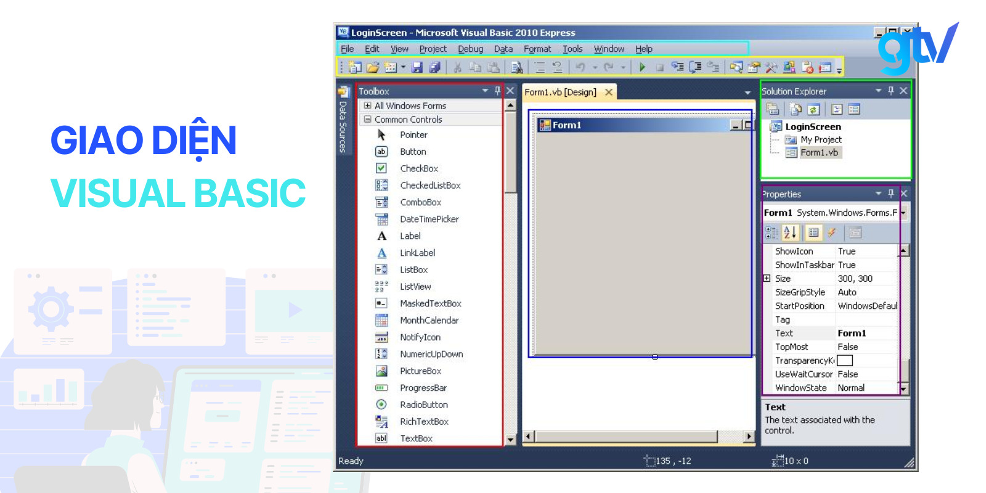Screen dimensions: 986x493
Task: Click the New Project toolbar icon
Action: coord(354,67)
